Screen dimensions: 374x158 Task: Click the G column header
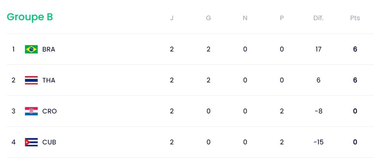208,18
